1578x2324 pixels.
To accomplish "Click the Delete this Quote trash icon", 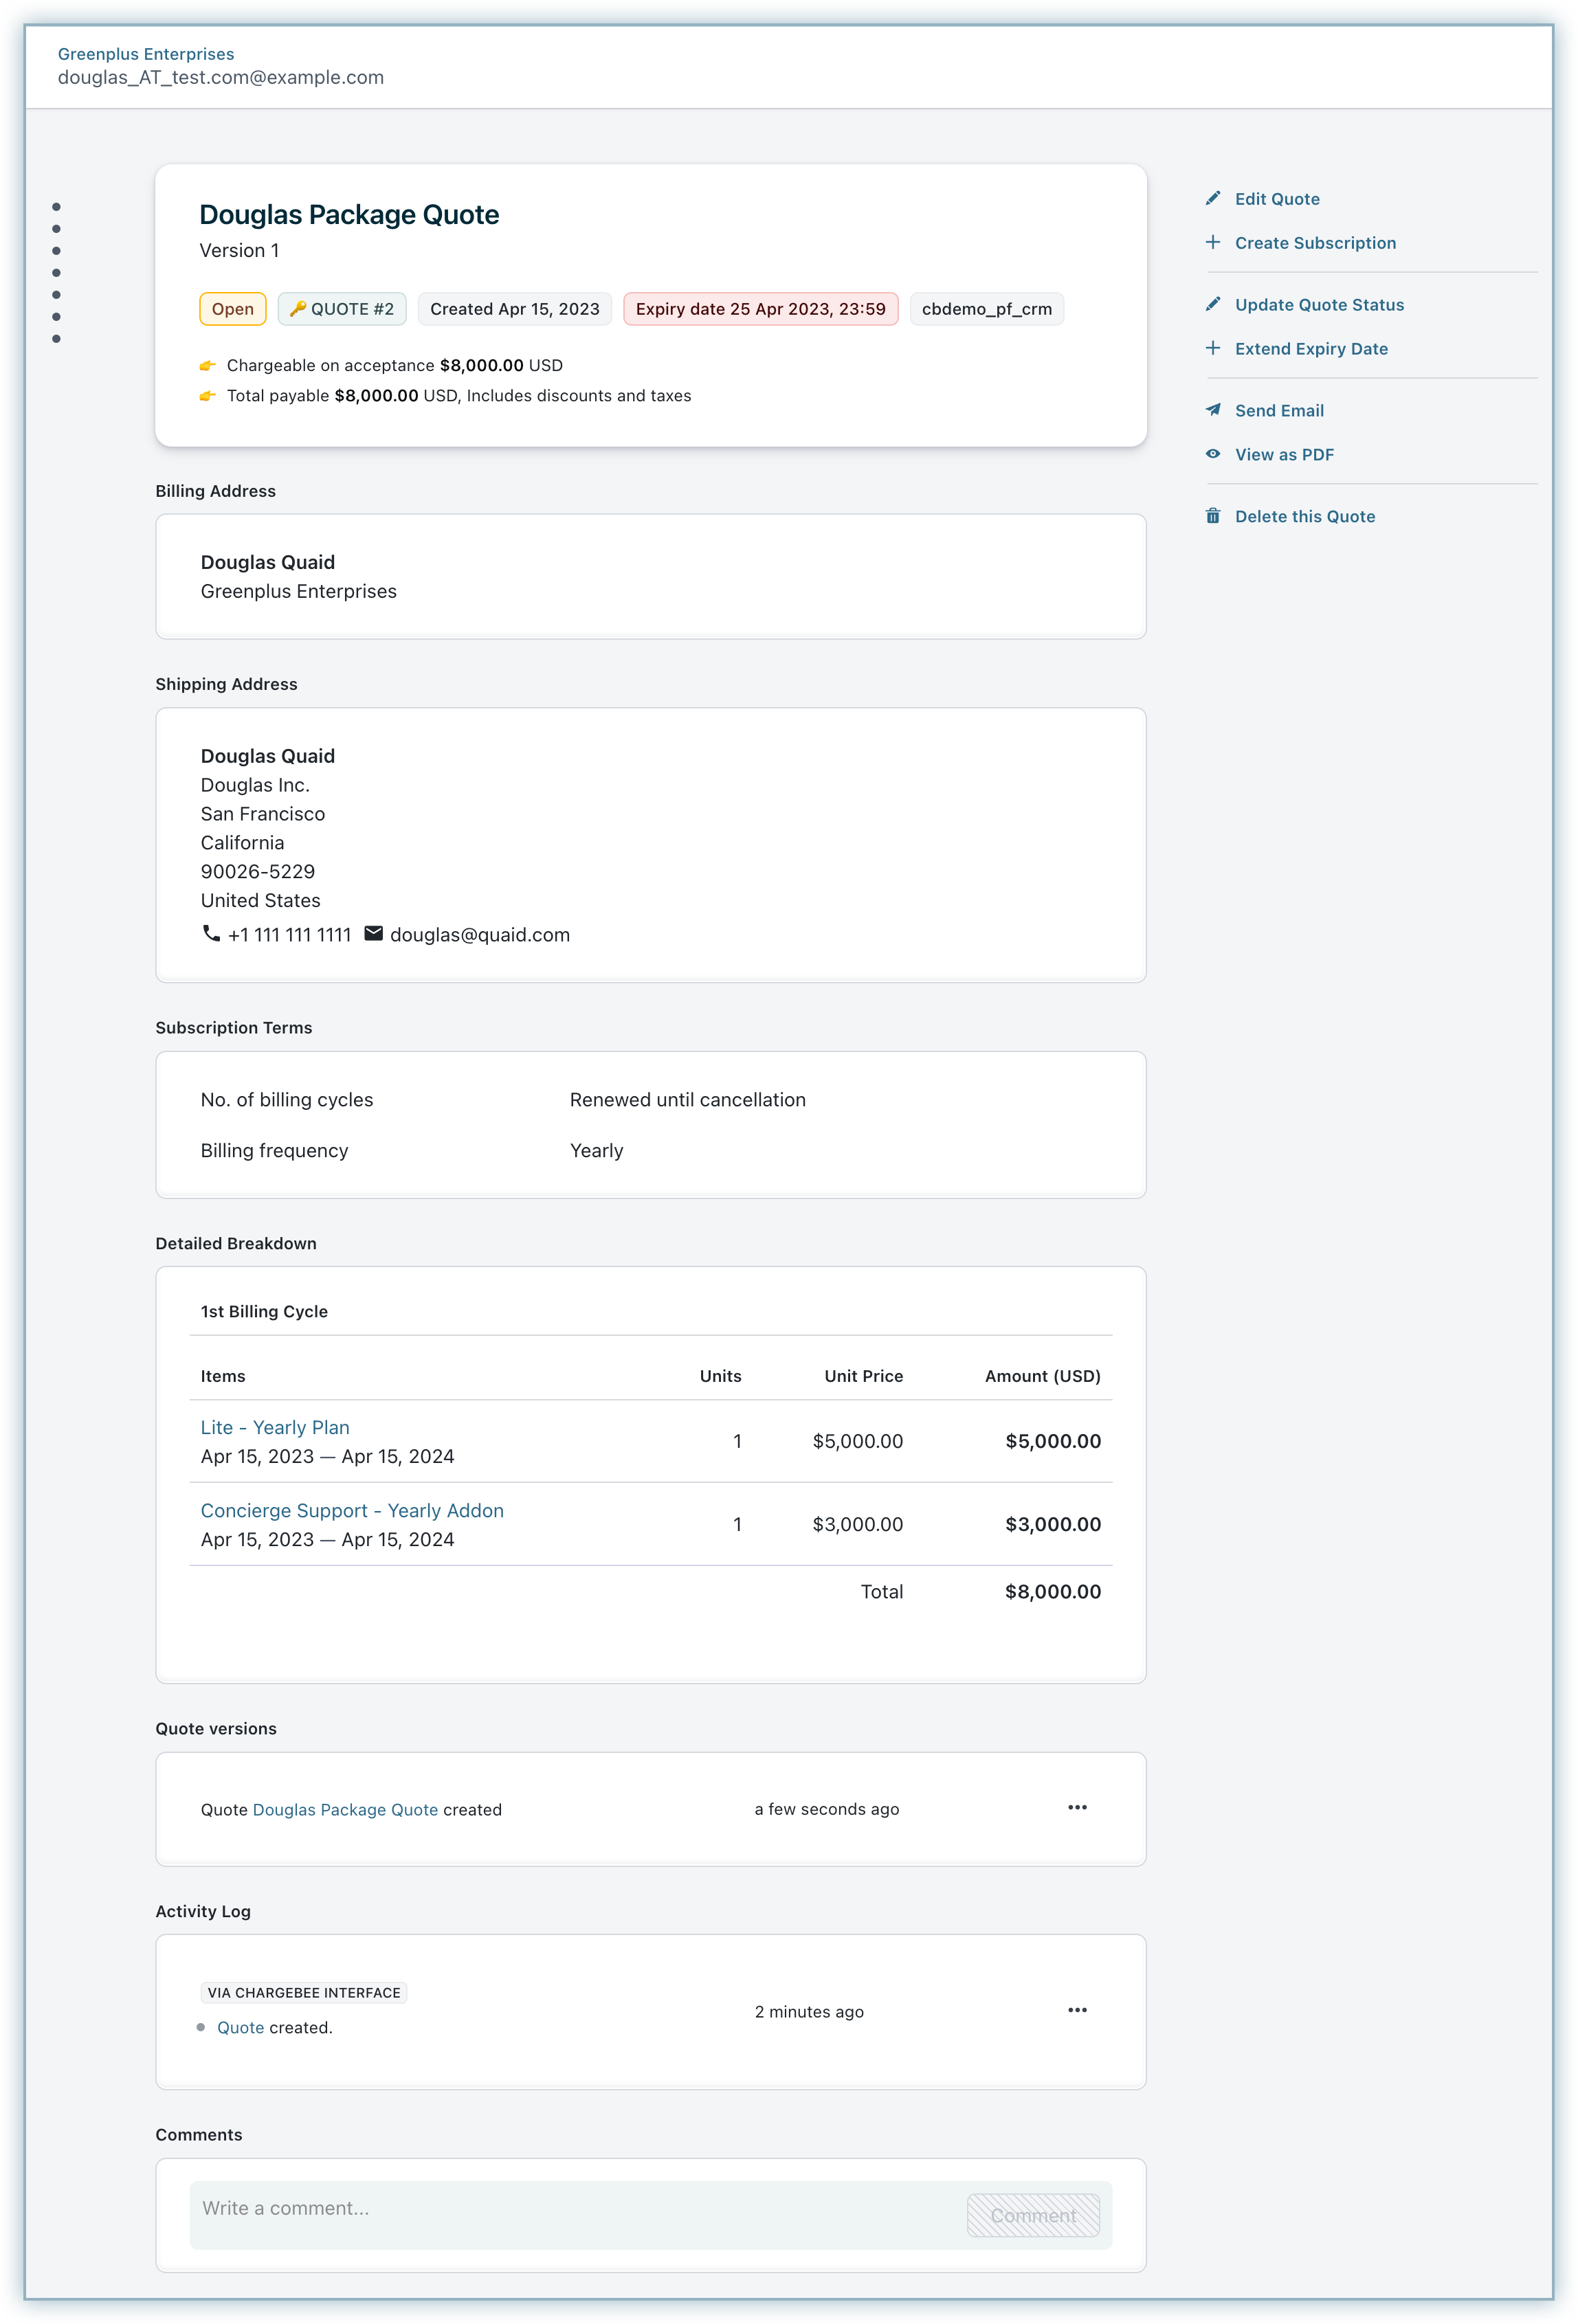I will point(1213,516).
